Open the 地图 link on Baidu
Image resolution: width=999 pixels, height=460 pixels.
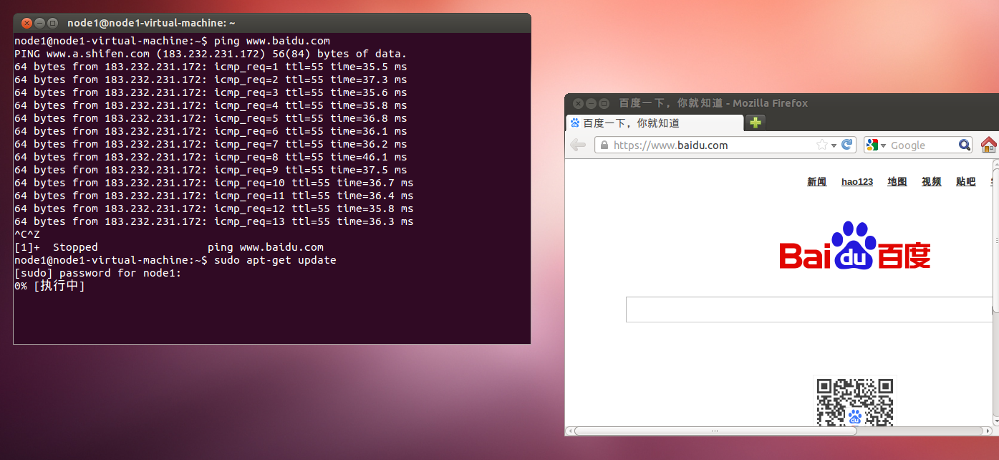click(897, 182)
